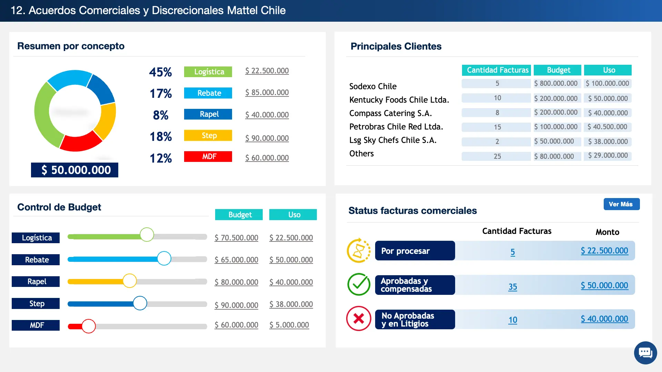Click the red MDF legend swatch
Screen dimensions: 662x372
[208, 157]
